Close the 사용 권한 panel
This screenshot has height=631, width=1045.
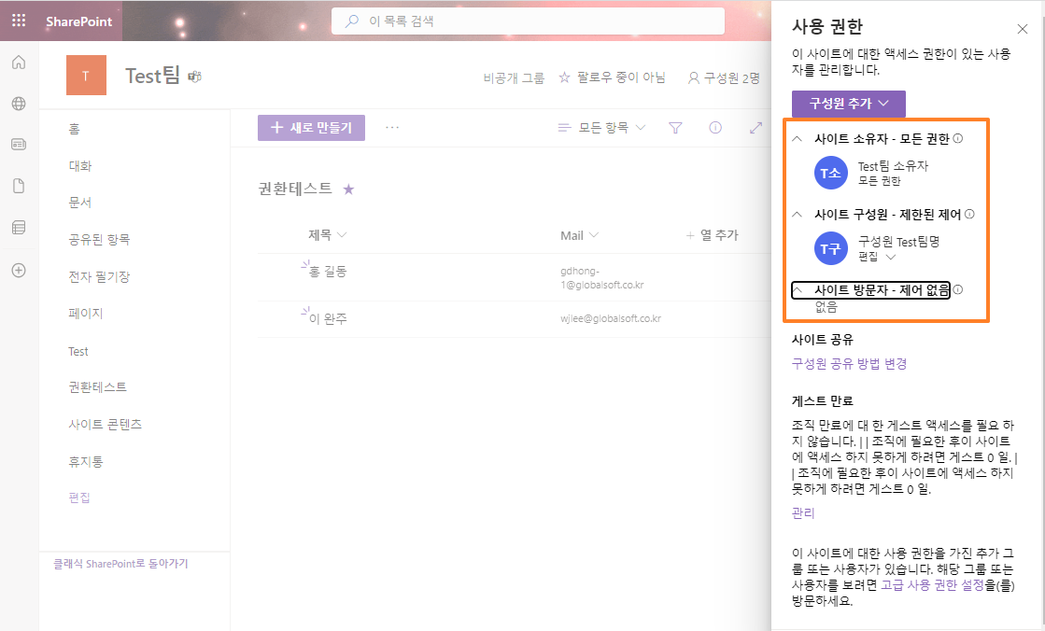[1023, 29]
